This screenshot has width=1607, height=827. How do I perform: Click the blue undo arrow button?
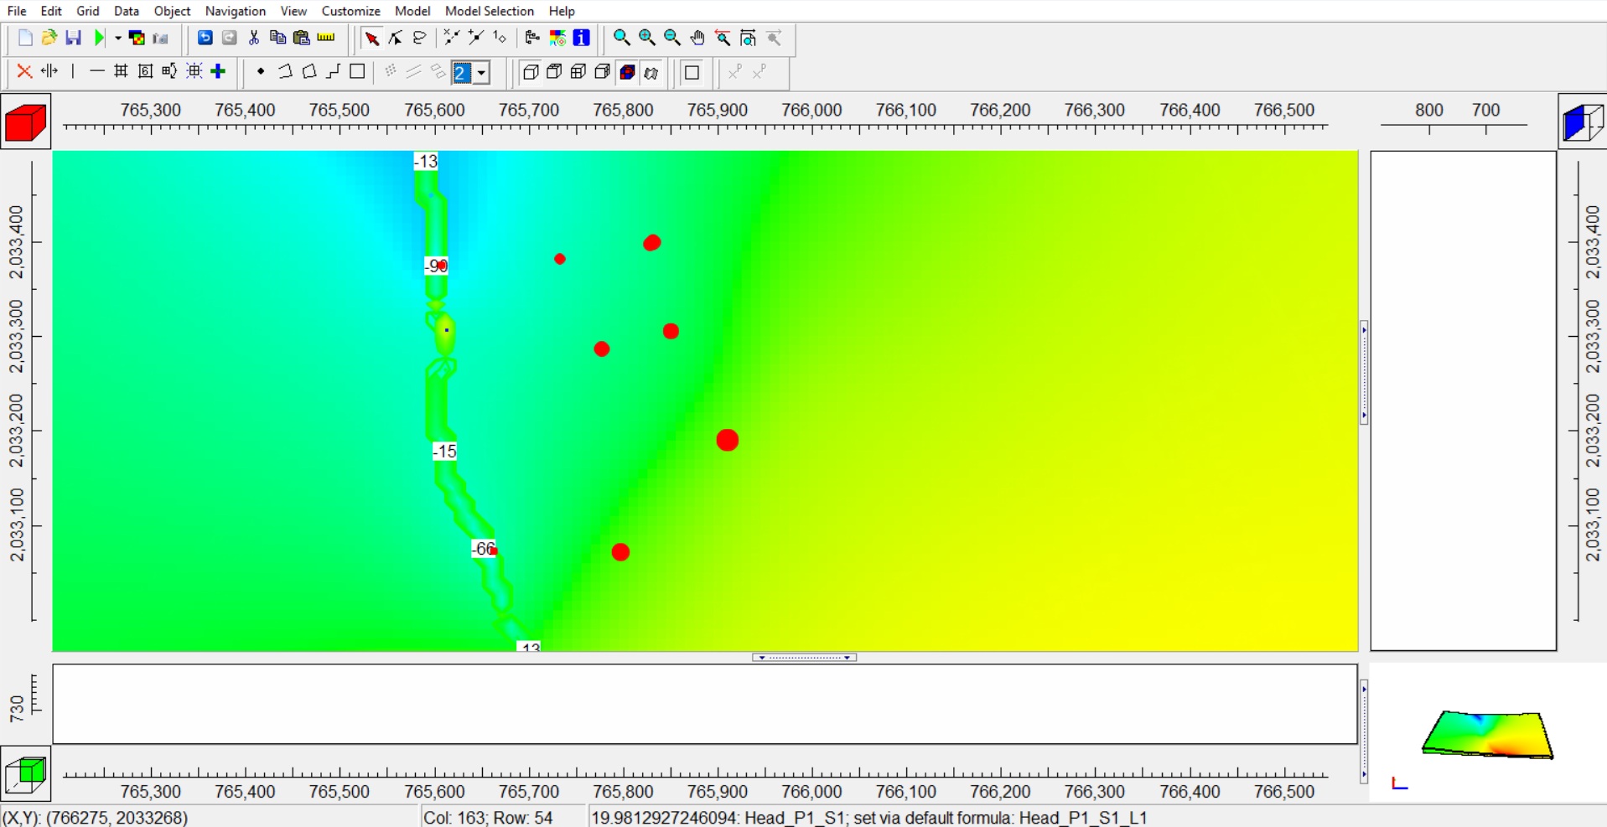(x=205, y=38)
